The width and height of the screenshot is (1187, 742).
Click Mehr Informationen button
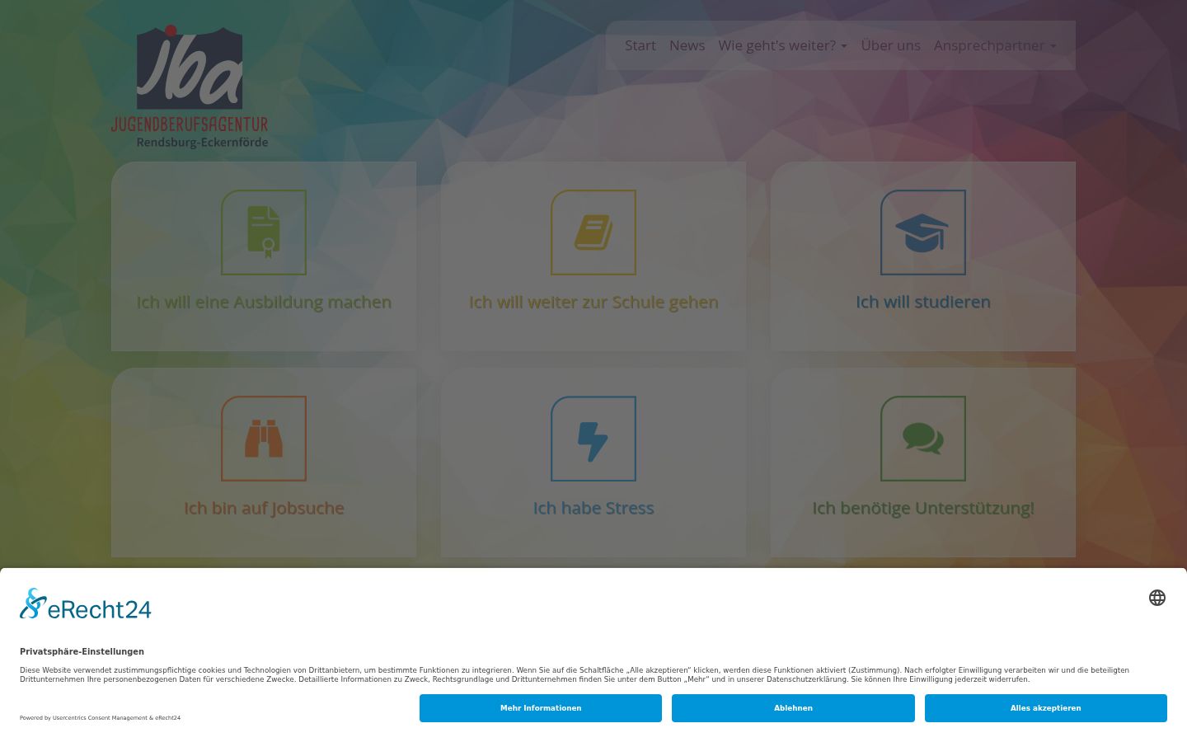pyautogui.click(x=541, y=708)
